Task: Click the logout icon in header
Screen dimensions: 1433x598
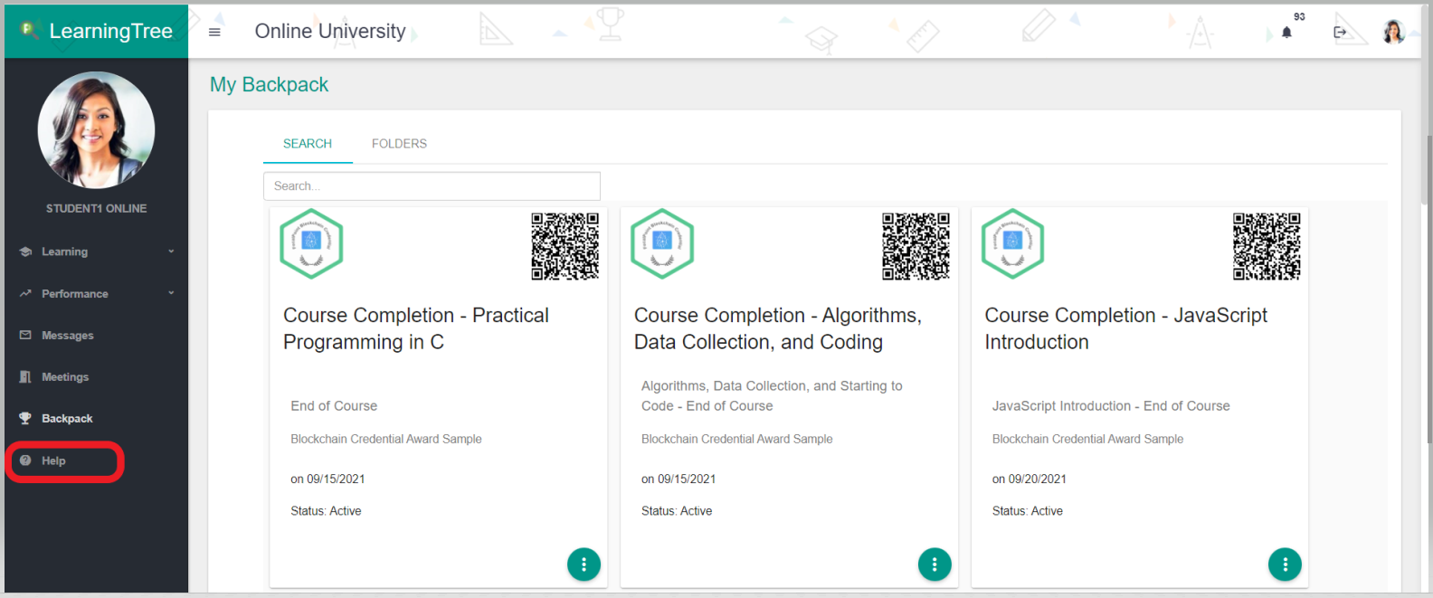Action: 1340,33
